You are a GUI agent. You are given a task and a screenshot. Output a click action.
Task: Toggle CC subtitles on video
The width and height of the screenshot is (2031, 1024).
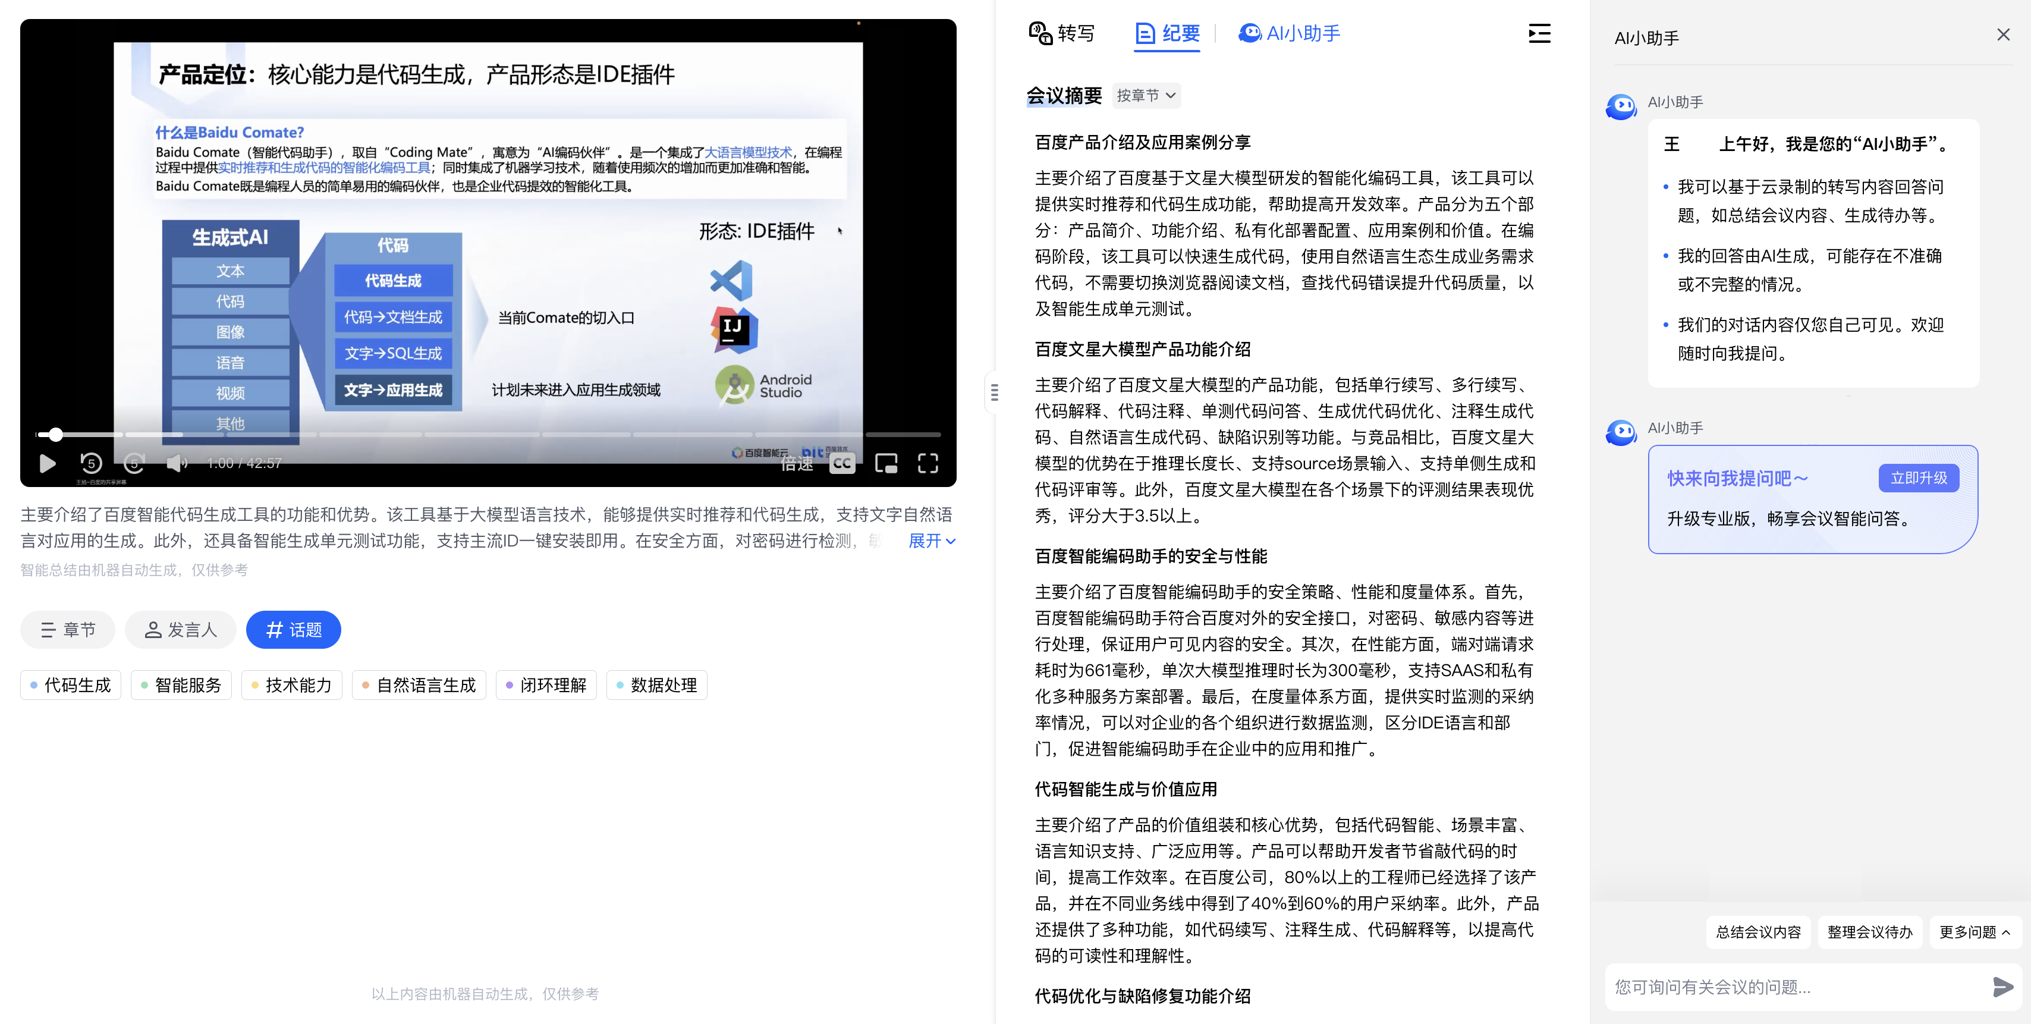pos(842,463)
